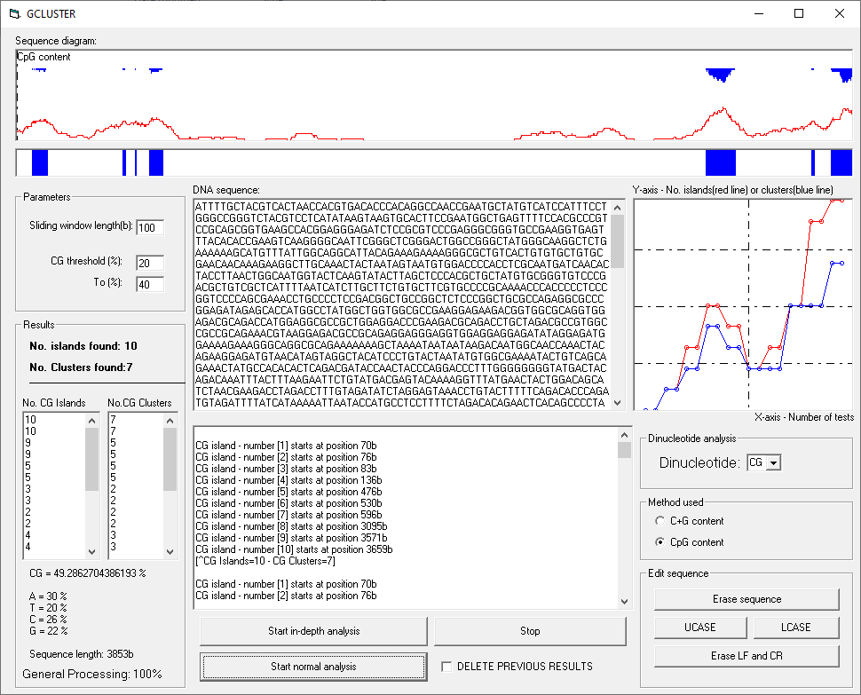The height and width of the screenshot is (695, 861).
Task: Click Start in-depth analysis button
Action: pyautogui.click(x=313, y=631)
